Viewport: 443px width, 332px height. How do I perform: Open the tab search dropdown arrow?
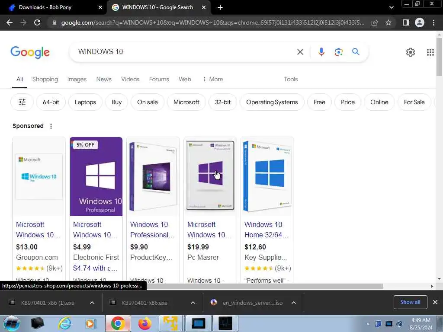pyautogui.click(x=391, y=7)
